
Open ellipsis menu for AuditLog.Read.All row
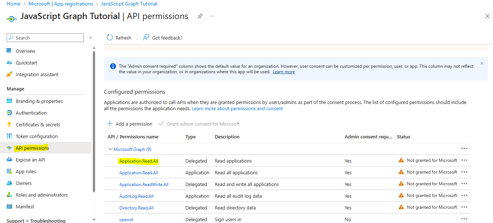click(464, 196)
